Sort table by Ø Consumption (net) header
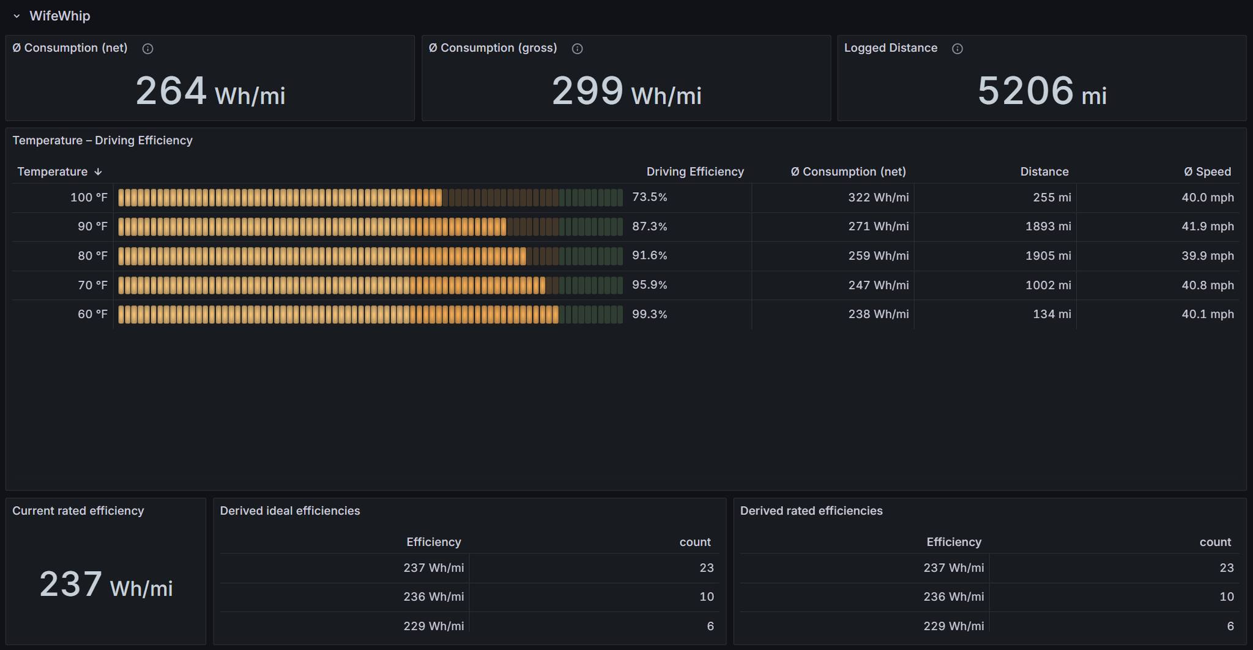Image resolution: width=1253 pixels, height=650 pixels. coord(848,172)
